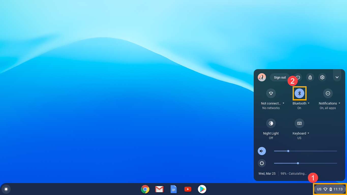This screenshot has width=347, height=195.
Task: Click the date Wed, Mar 25
Action: (267, 173)
